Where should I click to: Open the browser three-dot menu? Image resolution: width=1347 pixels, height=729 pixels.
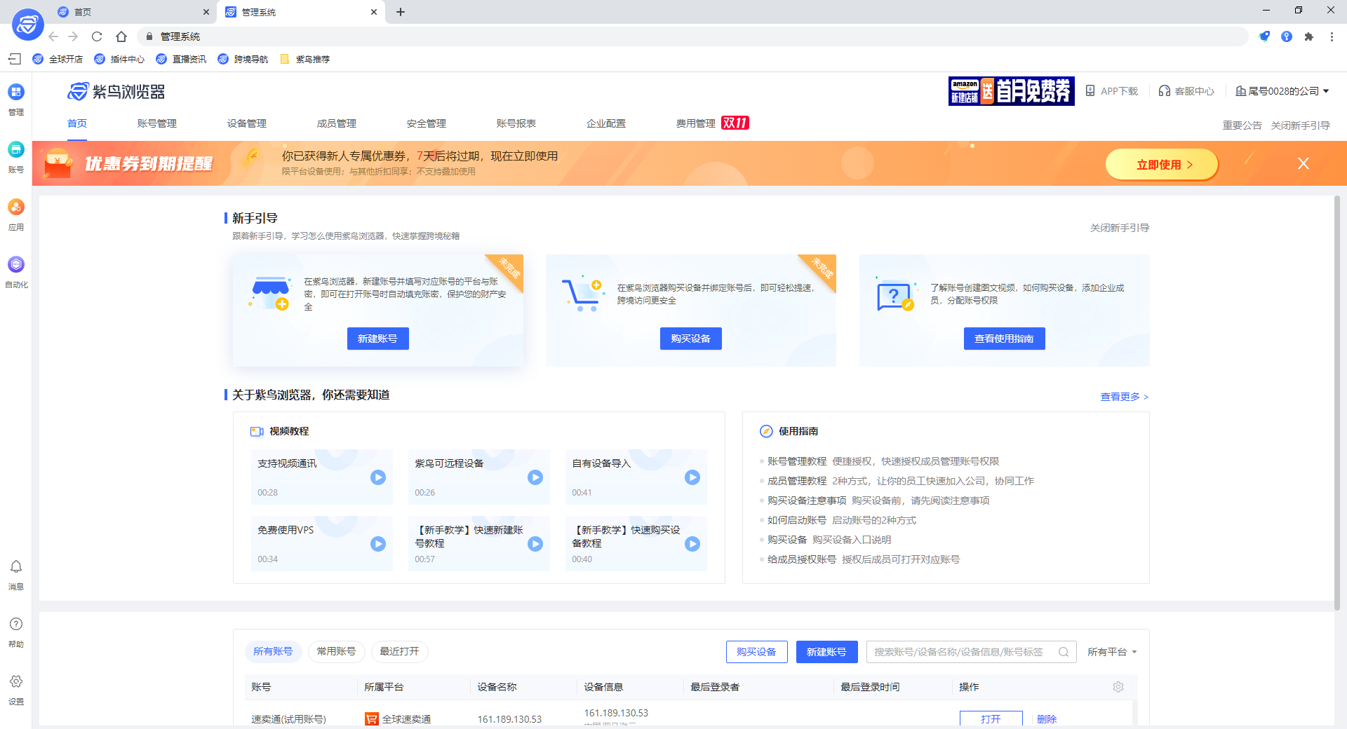1332,36
